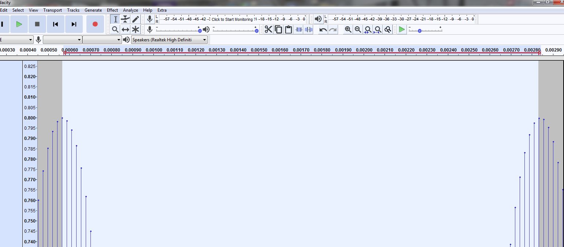564x247 pixels.
Task: Fit selection to width zoom icon
Action: click(x=368, y=30)
